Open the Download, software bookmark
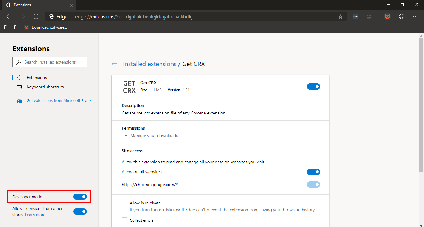The width and height of the screenshot is (424, 227). 46,27
